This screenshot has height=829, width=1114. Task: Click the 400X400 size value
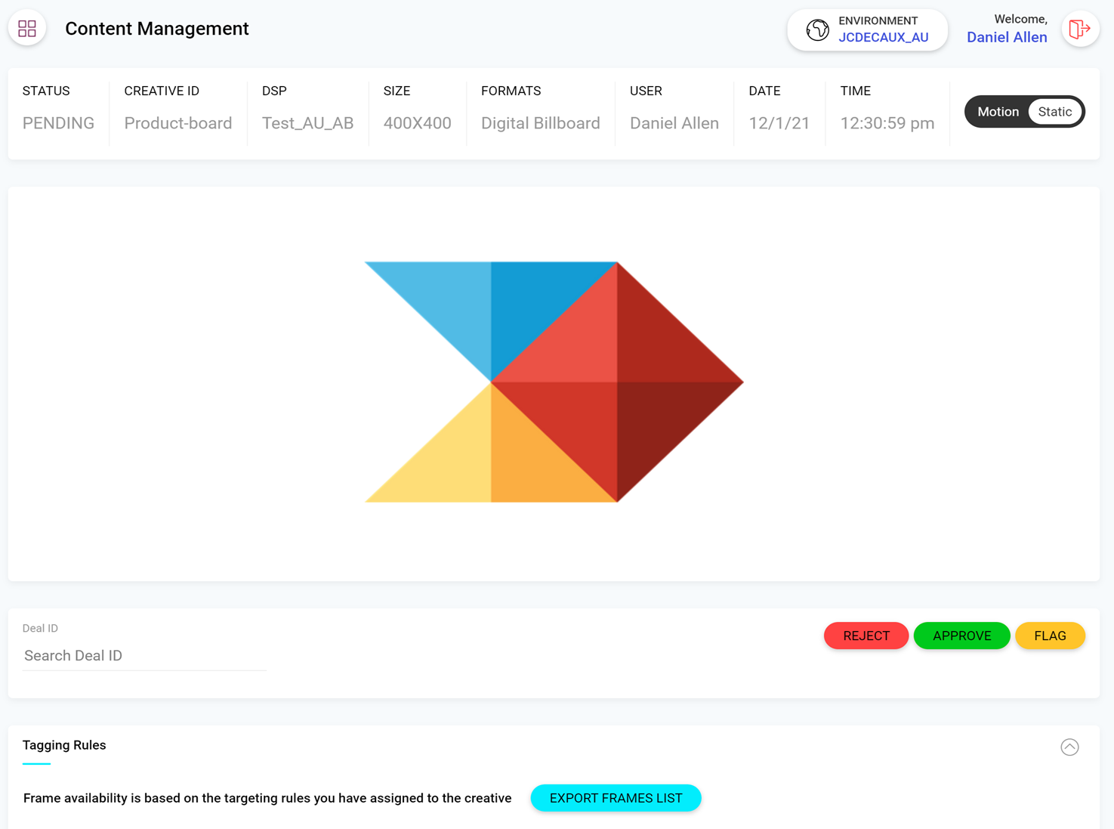pos(417,123)
